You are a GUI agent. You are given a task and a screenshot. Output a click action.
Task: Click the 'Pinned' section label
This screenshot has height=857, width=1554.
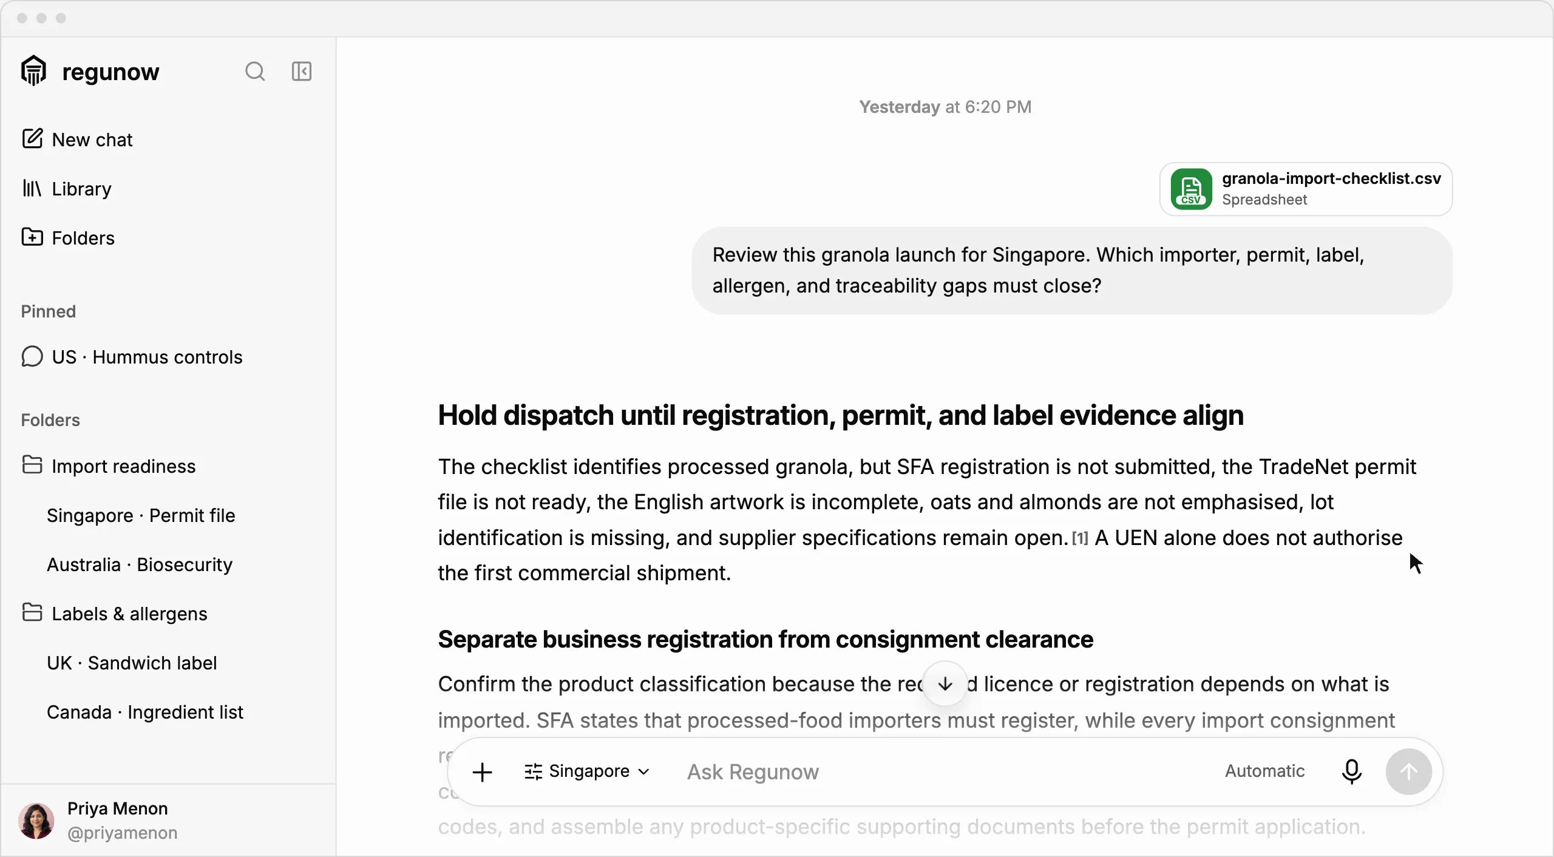pyautogui.click(x=49, y=311)
